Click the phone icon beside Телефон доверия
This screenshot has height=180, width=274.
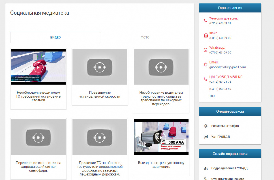[x=206, y=21]
